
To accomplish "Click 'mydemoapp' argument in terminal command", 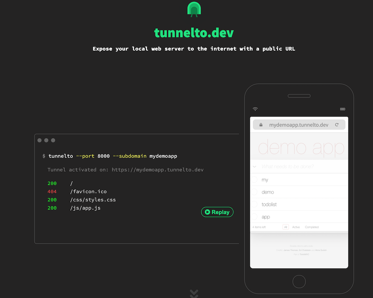I will point(163,156).
